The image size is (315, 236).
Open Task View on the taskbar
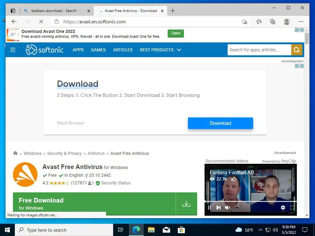[x=121, y=230]
